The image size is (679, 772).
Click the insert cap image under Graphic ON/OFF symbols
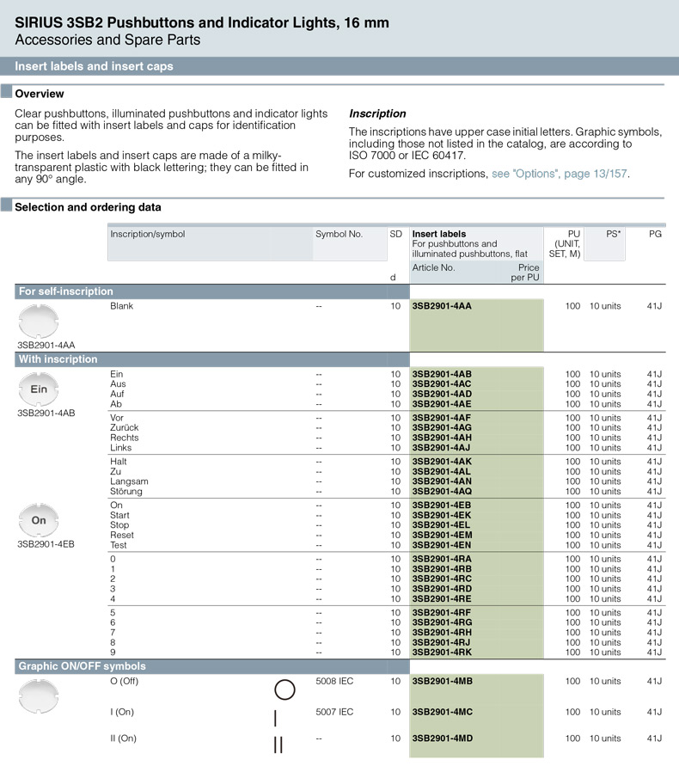[40, 695]
